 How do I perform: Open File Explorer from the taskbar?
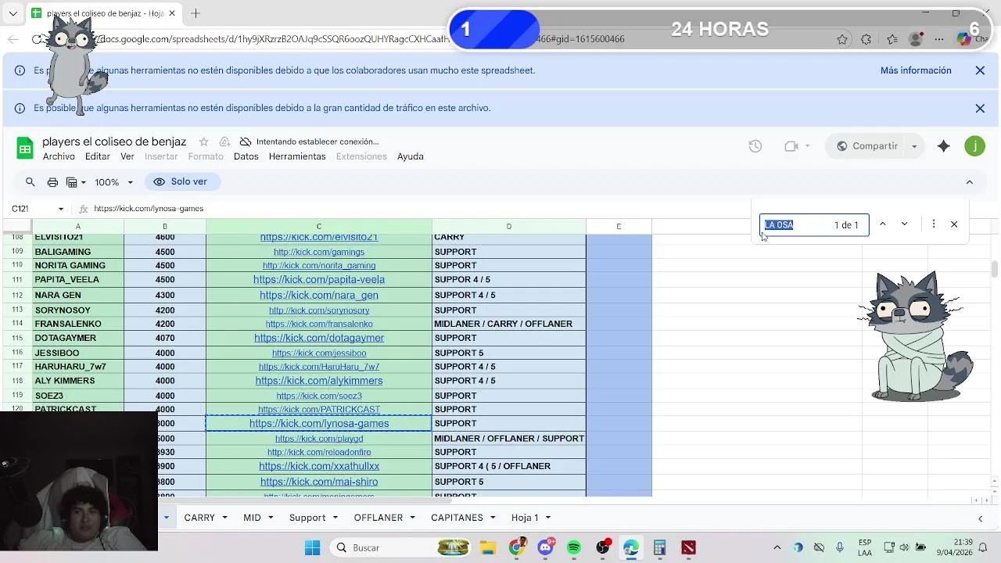[488, 547]
